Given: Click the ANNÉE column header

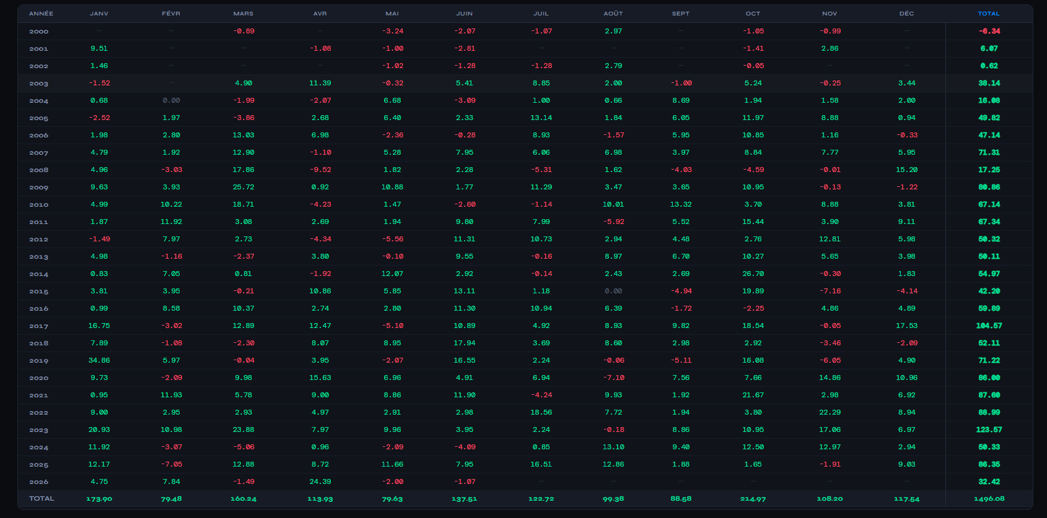Looking at the screenshot, I should [41, 14].
